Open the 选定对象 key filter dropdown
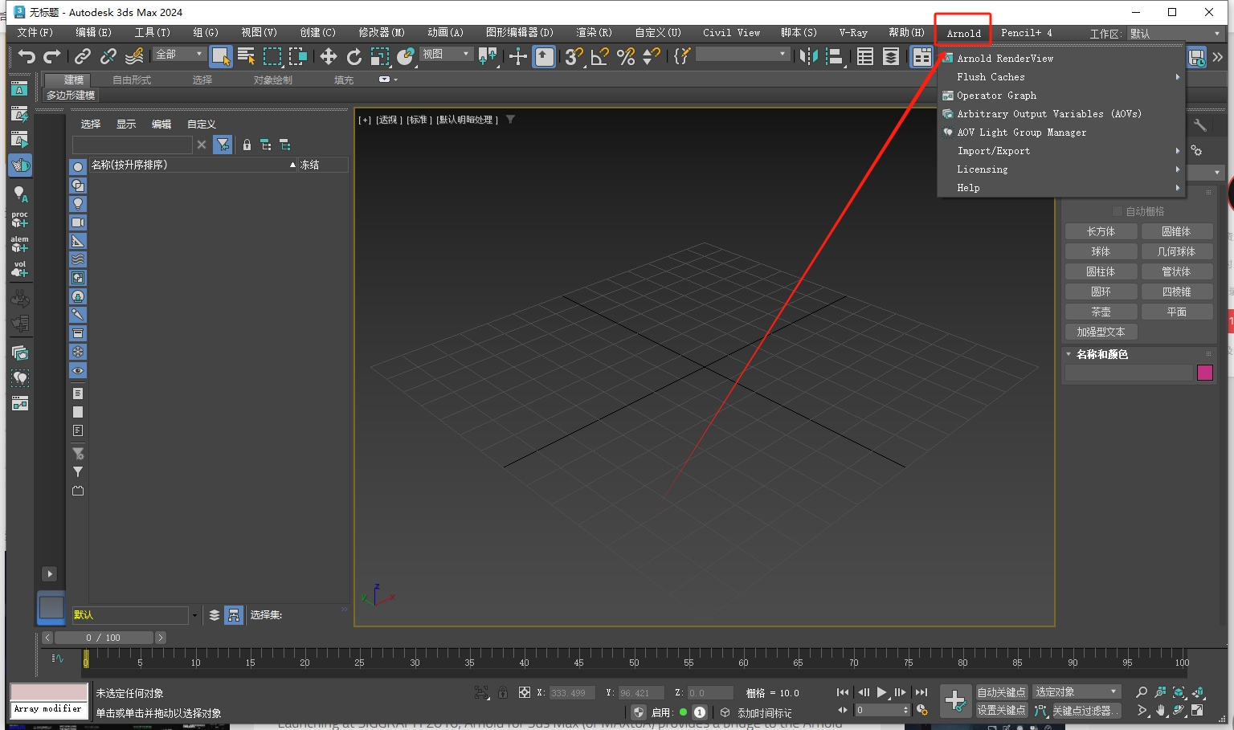The image size is (1234, 730). 1077,692
